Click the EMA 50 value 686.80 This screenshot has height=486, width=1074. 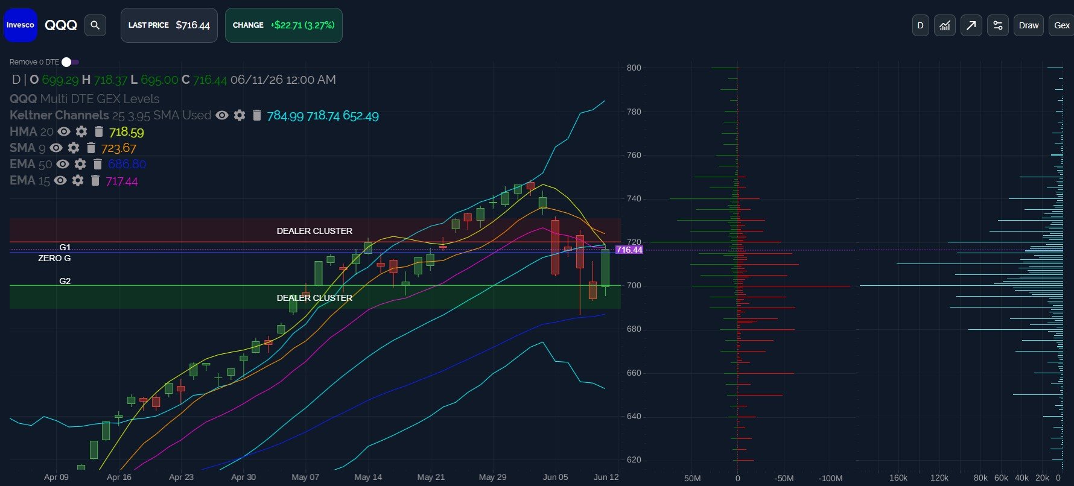pos(127,164)
